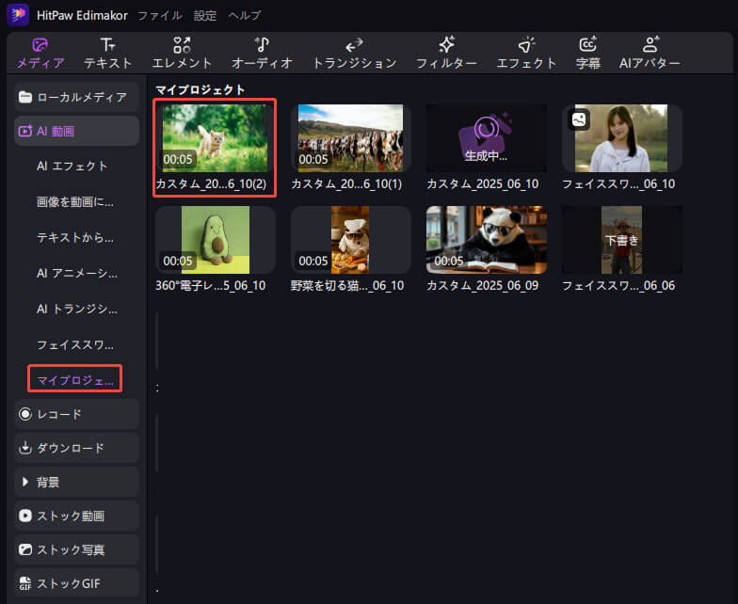The image size is (738, 604).
Task: Select the woman in white thumbnail
Action: point(621,137)
